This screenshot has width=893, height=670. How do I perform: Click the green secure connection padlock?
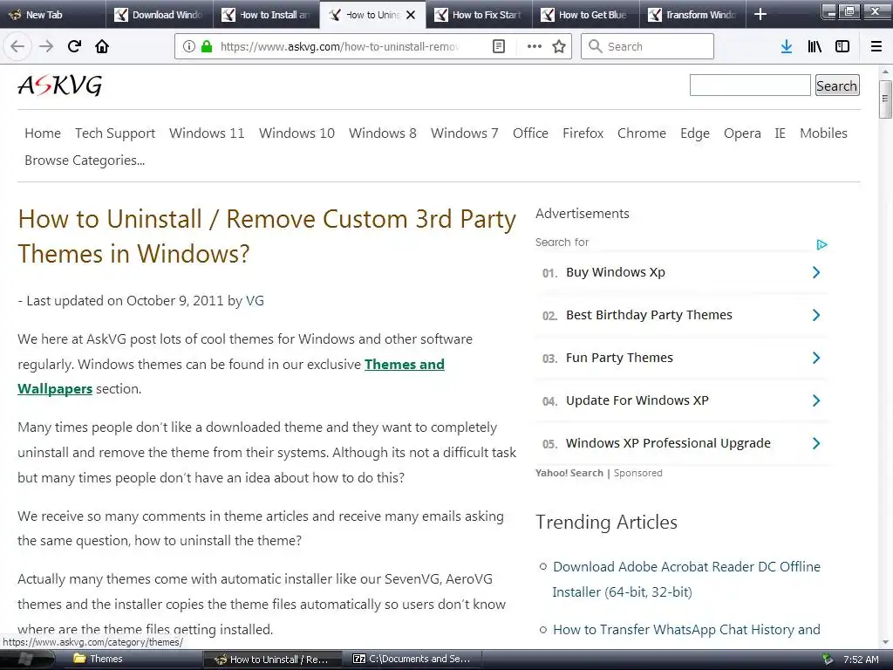206,46
